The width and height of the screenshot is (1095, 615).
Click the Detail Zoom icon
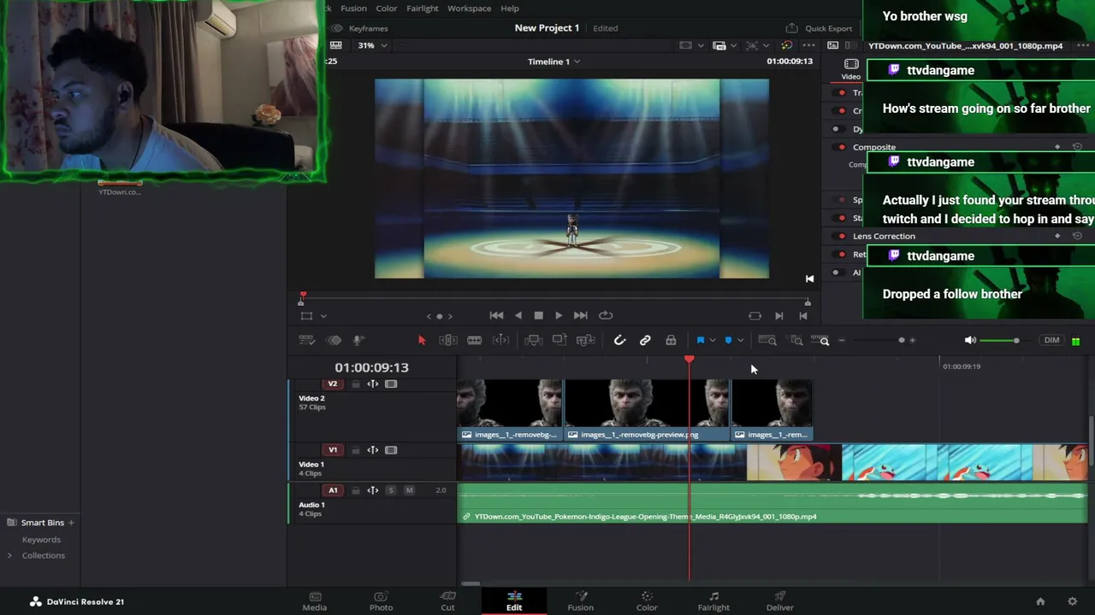tap(796, 340)
